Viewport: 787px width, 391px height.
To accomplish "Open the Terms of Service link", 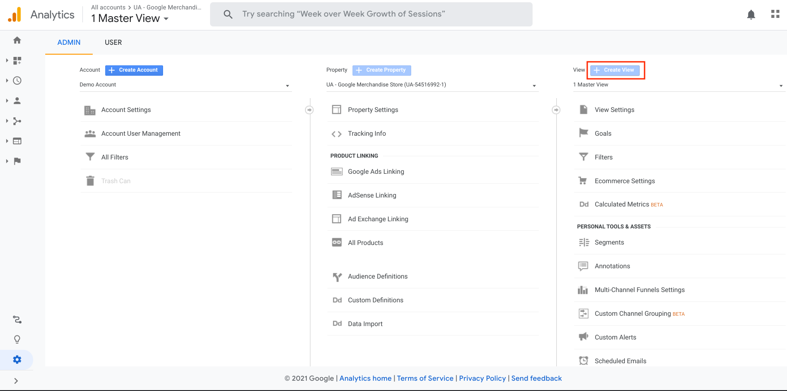I will pos(425,378).
